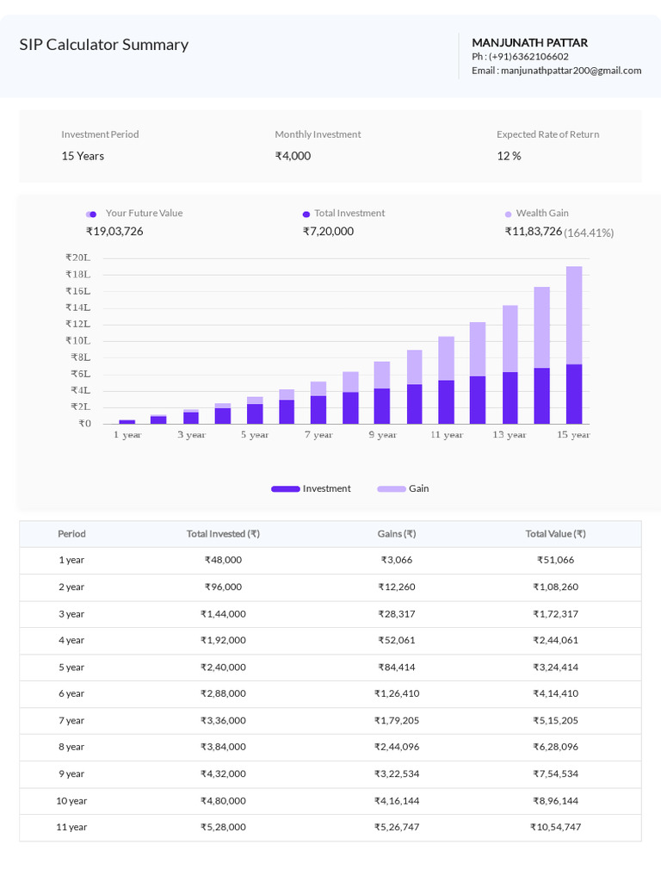
Task: Select the ₹28,317 gains cell
Action: 397,614
